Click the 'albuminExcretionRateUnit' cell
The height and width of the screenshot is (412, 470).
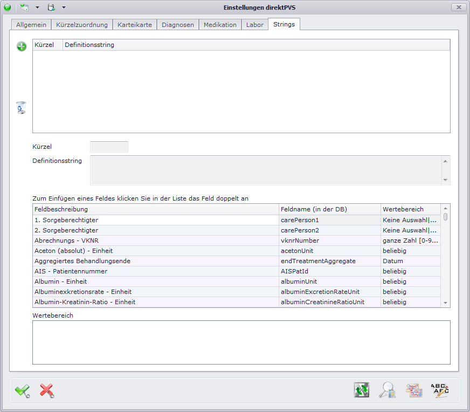click(330, 291)
